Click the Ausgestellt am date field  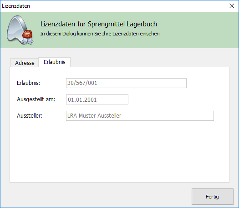point(97,99)
